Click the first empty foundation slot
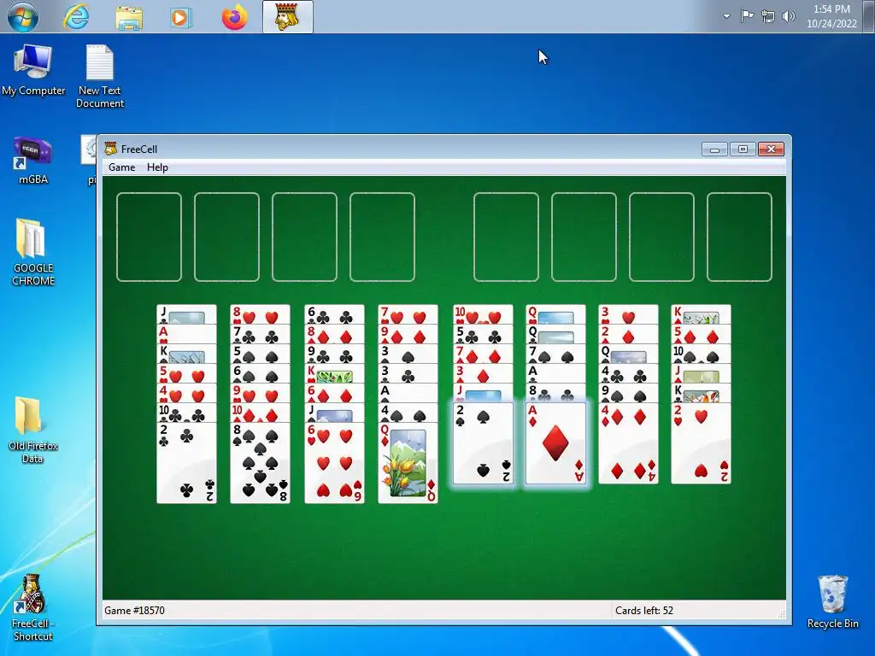875x656 pixels. click(506, 237)
